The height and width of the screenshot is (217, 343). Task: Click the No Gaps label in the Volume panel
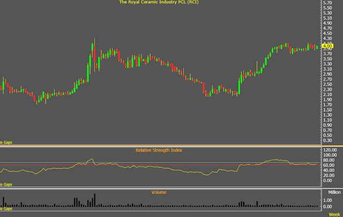6,208
